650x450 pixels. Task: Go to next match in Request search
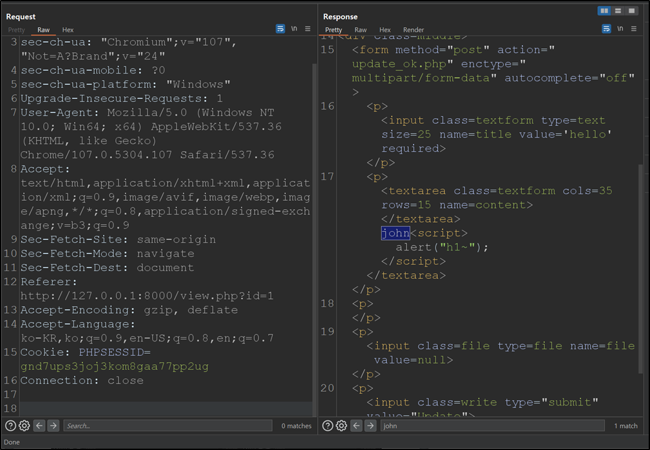[x=53, y=425]
